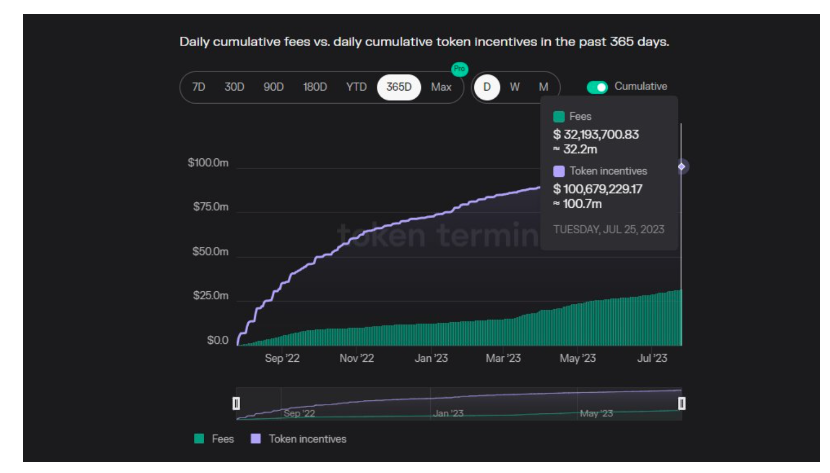Click the Cumulative label
This screenshot has width=830, height=473.
click(641, 86)
